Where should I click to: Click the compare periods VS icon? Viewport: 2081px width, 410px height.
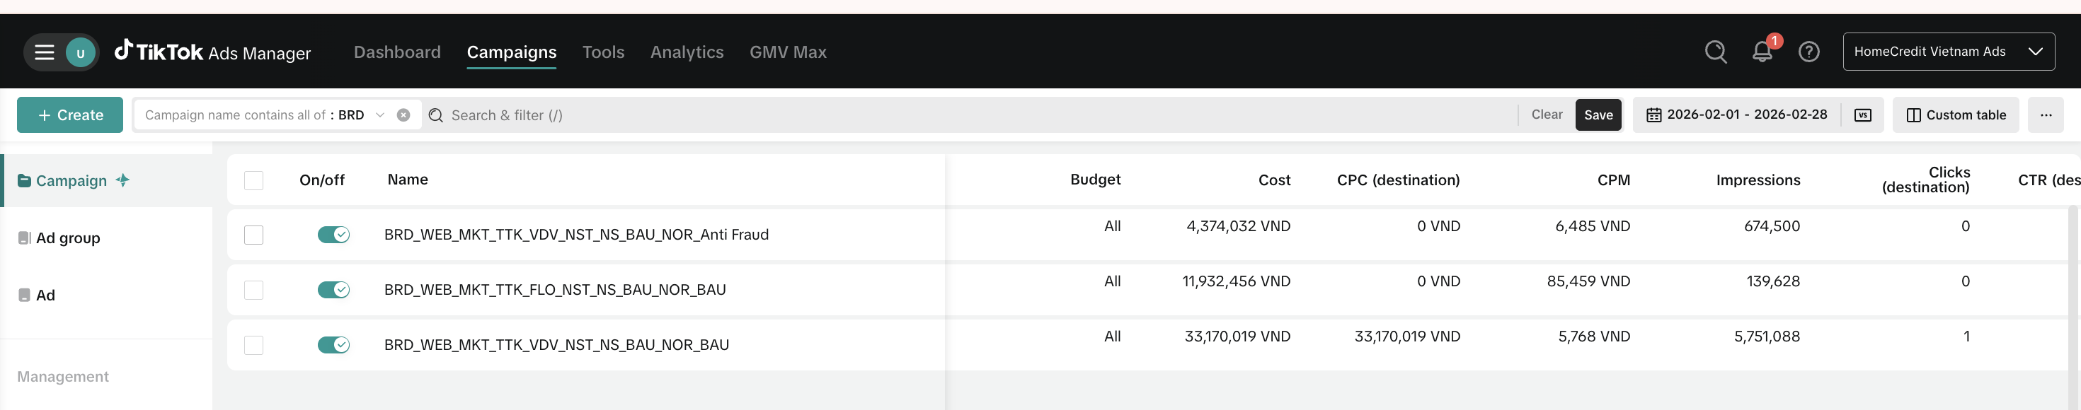pyautogui.click(x=1863, y=115)
